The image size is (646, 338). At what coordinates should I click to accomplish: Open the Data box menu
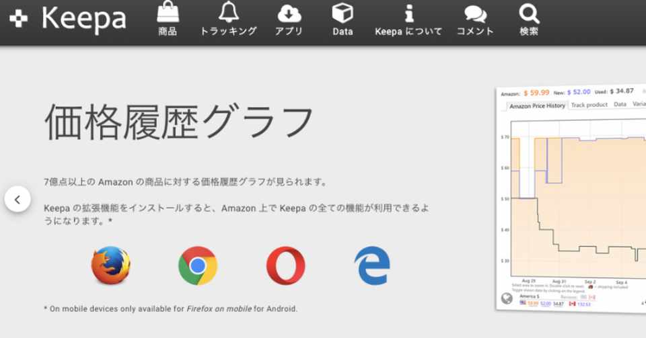[x=343, y=19]
